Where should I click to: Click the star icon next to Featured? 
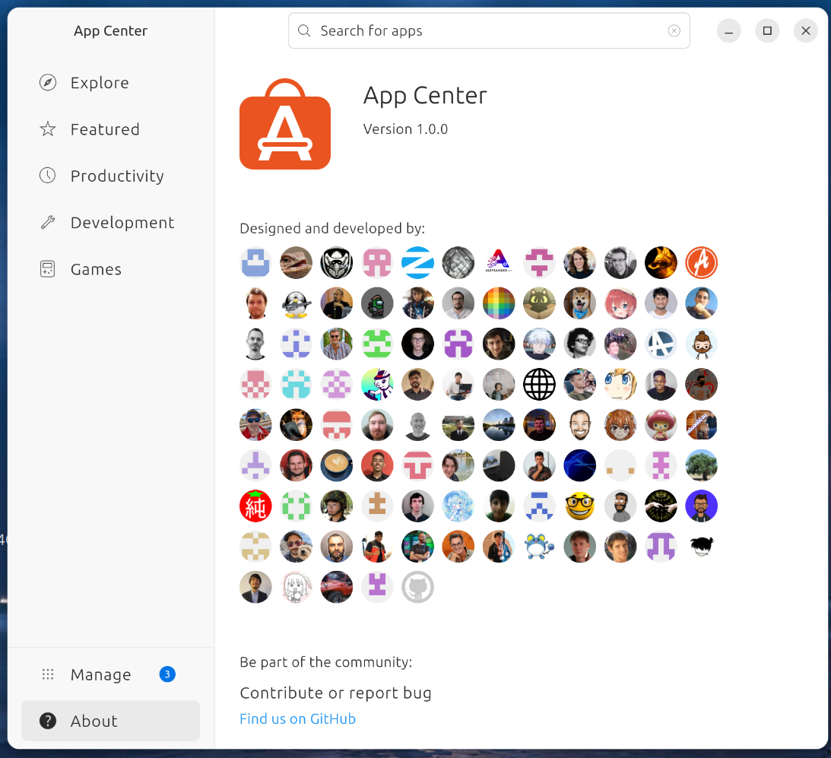[x=47, y=129]
